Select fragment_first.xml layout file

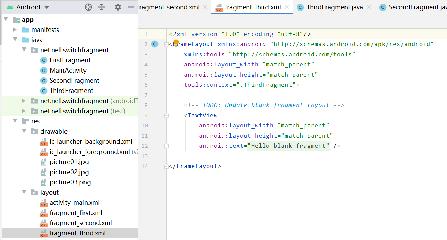(x=76, y=213)
